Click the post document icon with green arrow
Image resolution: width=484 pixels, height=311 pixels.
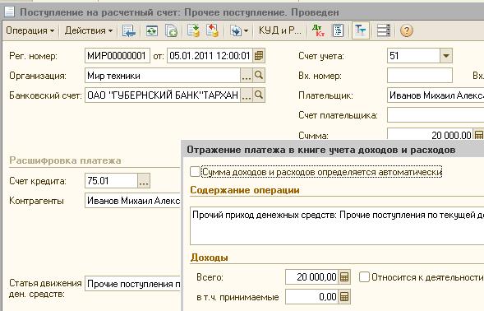[x=194, y=30]
